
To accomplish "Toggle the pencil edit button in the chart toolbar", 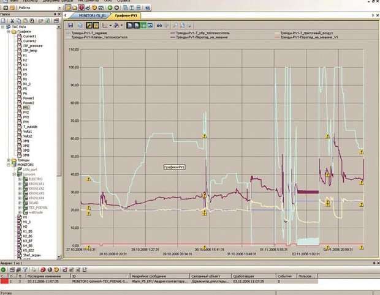I will pos(89,26).
